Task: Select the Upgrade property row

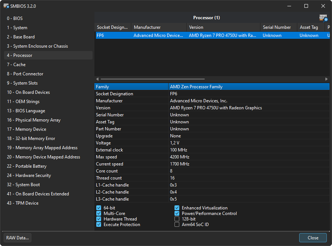Action: tap(212, 136)
